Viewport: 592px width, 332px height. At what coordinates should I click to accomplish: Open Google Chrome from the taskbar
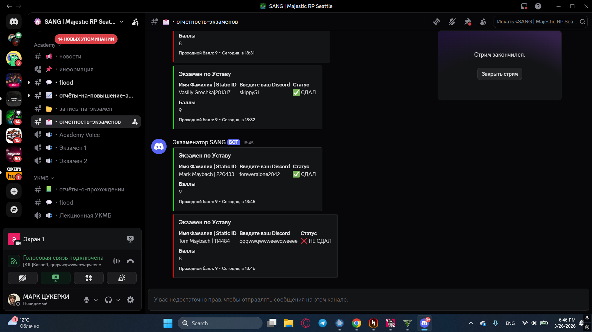(357, 323)
